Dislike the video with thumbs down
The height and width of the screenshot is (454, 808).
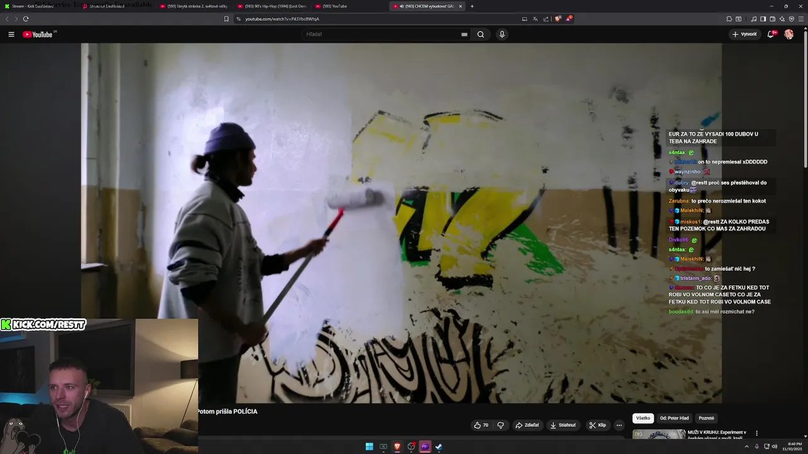(501, 425)
